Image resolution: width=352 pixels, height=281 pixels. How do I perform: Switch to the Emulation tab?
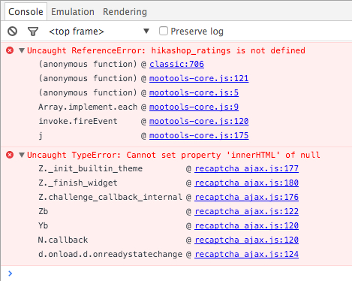(x=73, y=12)
